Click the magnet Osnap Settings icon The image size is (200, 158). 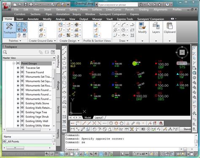coord(161,123)
